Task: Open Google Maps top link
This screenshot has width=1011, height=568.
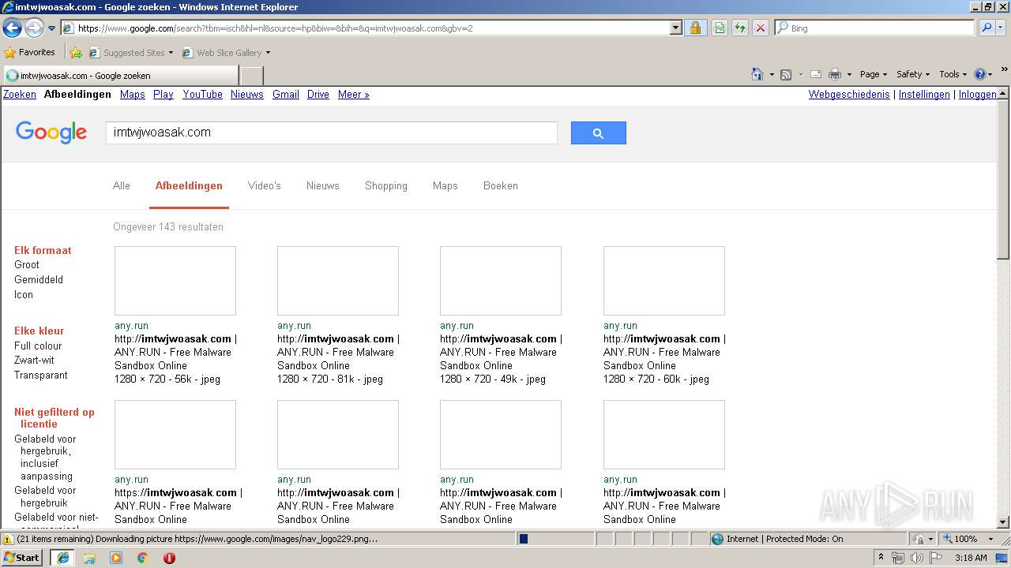Action: click(x=133, y=94)
